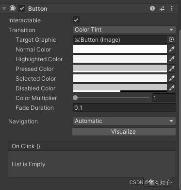Click the Fade Duration value field
This screenshot has height=190, width=181.
point(124,107)
